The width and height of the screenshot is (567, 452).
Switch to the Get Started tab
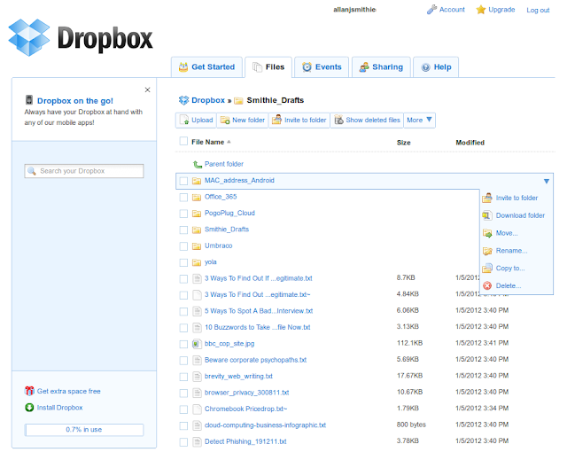click(x=206, y=66)
